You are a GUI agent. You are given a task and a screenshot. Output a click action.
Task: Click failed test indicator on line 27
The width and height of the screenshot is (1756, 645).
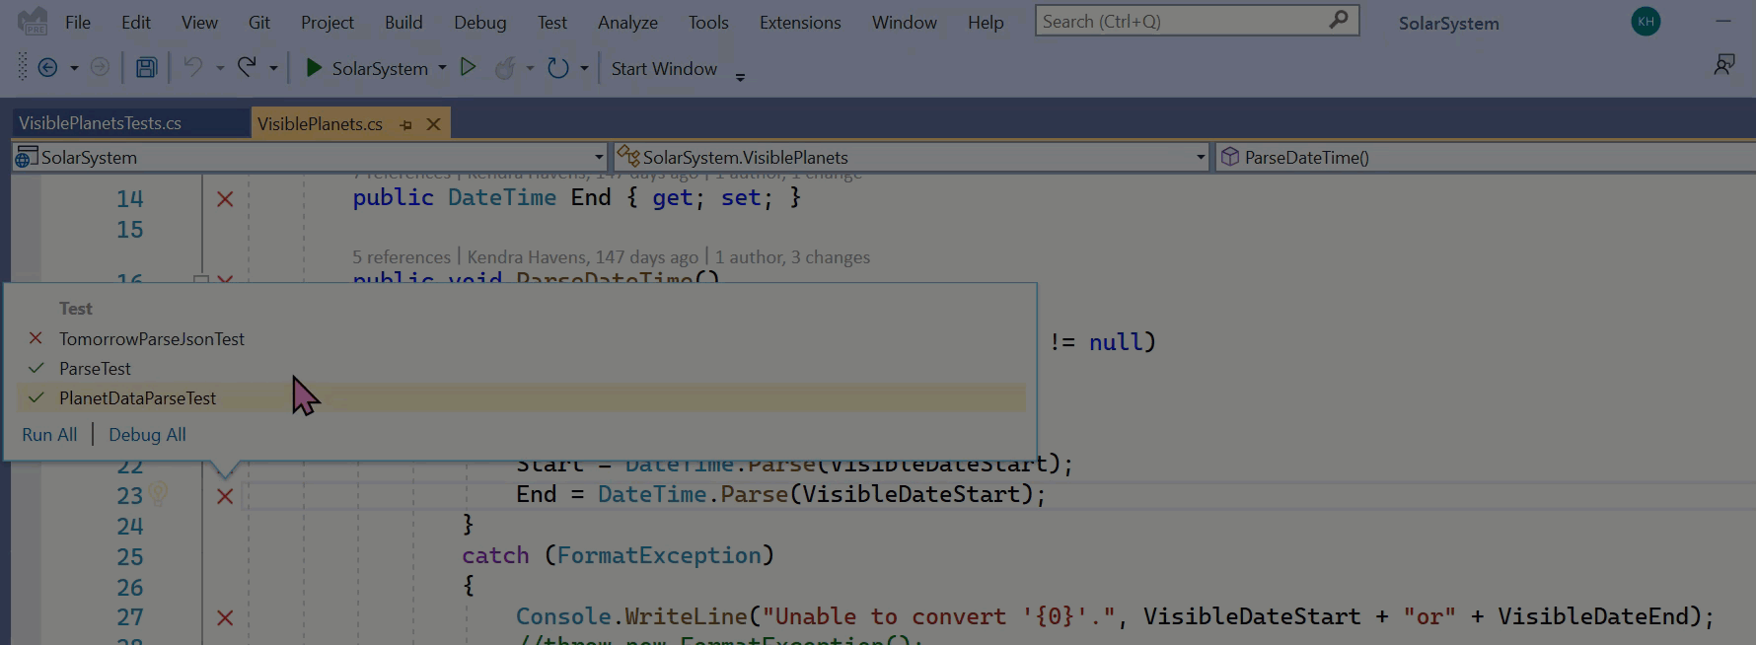pyautogui.click(x=225, y=618)
